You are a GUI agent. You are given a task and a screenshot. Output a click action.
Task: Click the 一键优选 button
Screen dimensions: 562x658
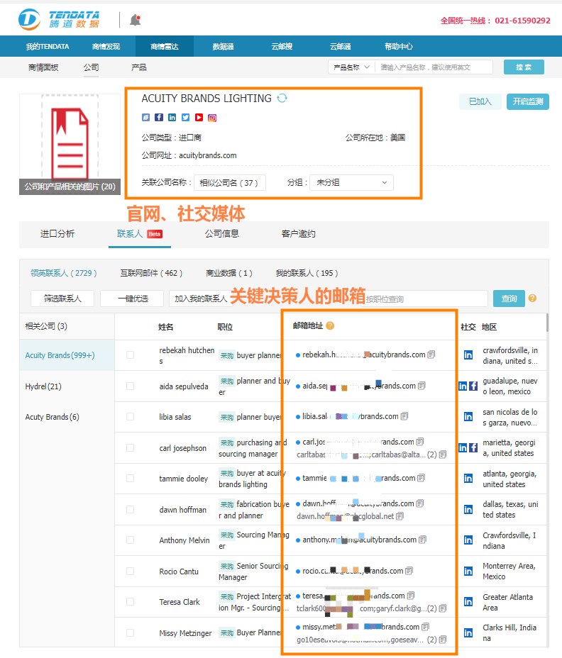tap(133, 299)
